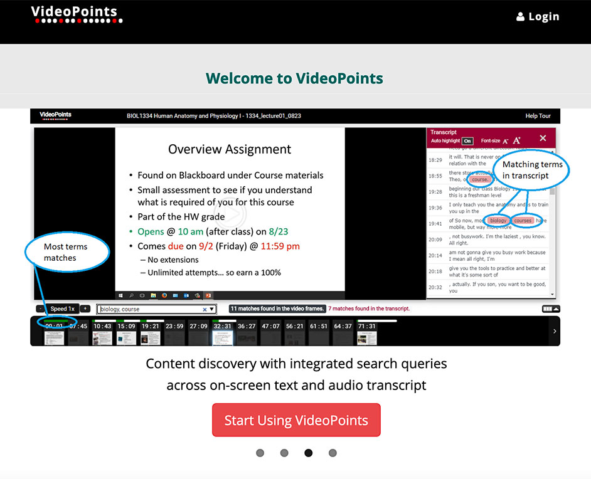Click the small VideoPoints logo in player bar
This screenshot has height=479, width=591.
tap(55, 115)
